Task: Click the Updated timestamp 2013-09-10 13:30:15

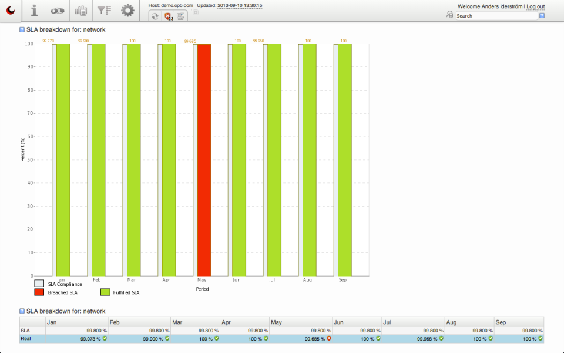Action: [x=240, y=5]
